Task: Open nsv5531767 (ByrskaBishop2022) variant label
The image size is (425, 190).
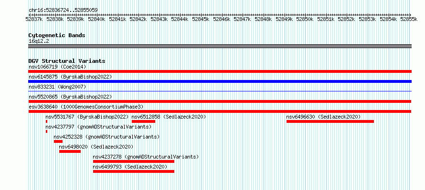Action: coord(87,117)
